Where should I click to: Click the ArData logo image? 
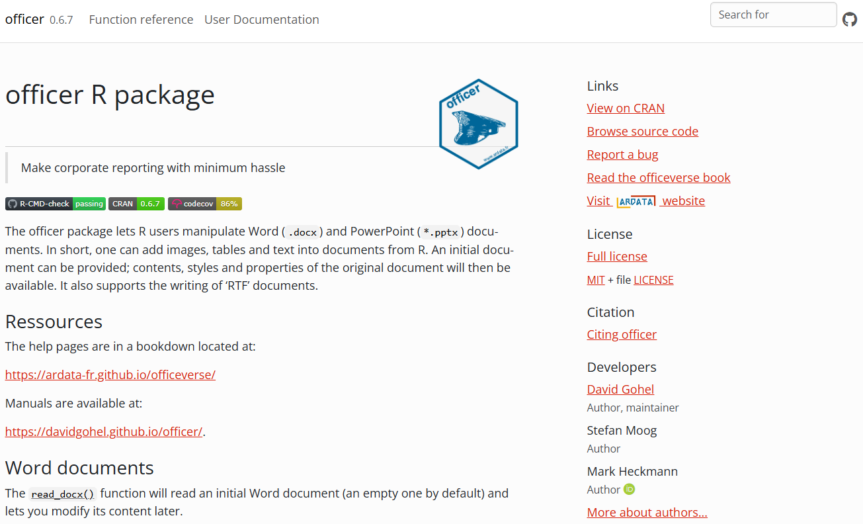(x=636, y=201)
